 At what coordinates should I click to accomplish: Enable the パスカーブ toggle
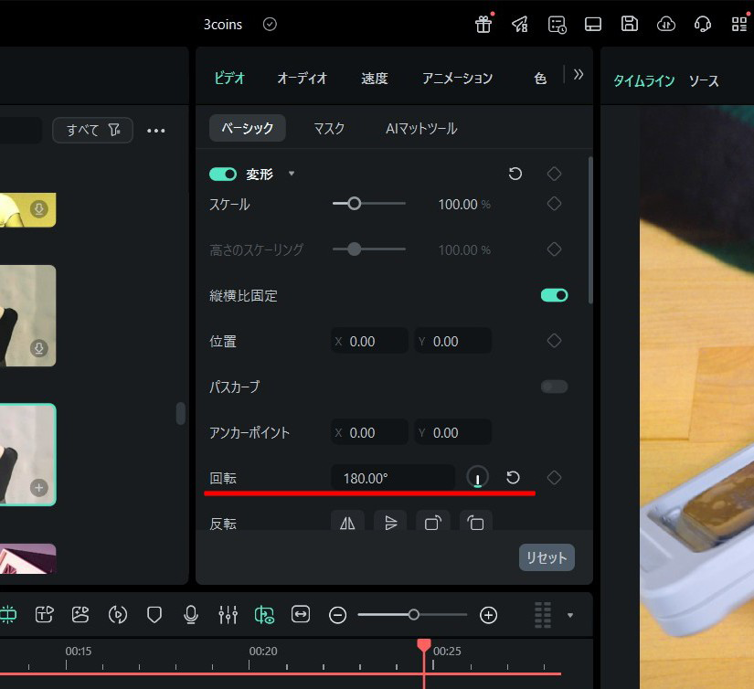554,387
